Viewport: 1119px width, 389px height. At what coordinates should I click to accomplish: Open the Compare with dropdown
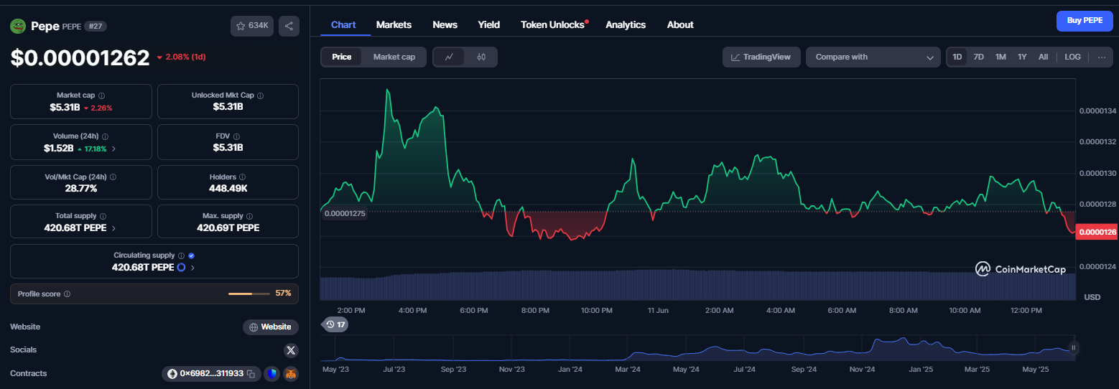873,57
